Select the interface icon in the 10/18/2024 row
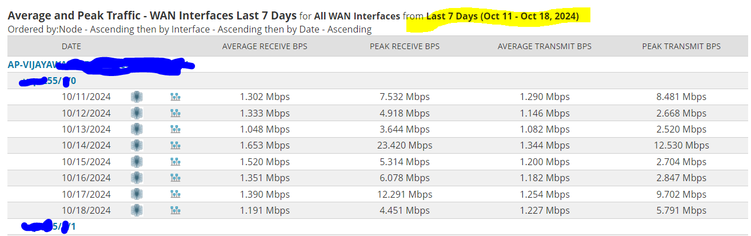 [x=175, y=211]
